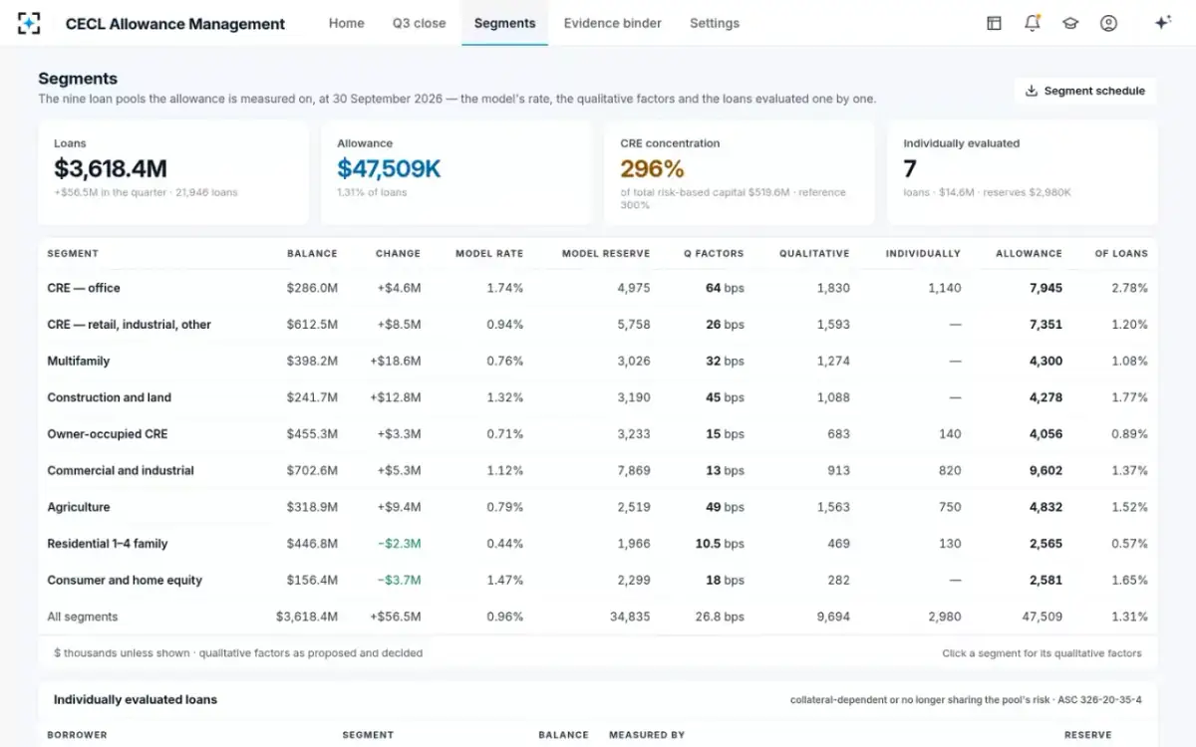Launch the sparkle AI assistant
Screen dimensions: 1196x747
point(1162,23)
